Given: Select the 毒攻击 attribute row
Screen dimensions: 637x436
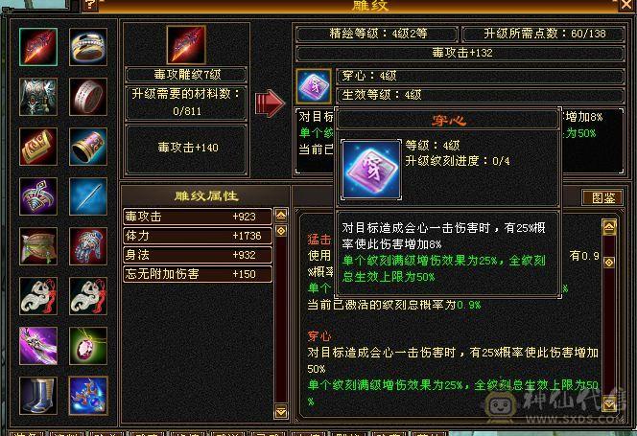Looking at the screenshot, I should coord(198,217).
